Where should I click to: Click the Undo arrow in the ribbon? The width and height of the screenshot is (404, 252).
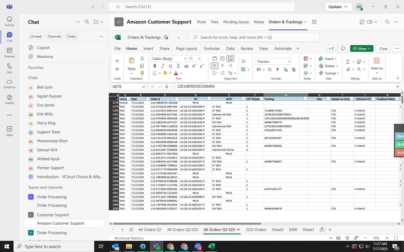pos(117,61)
